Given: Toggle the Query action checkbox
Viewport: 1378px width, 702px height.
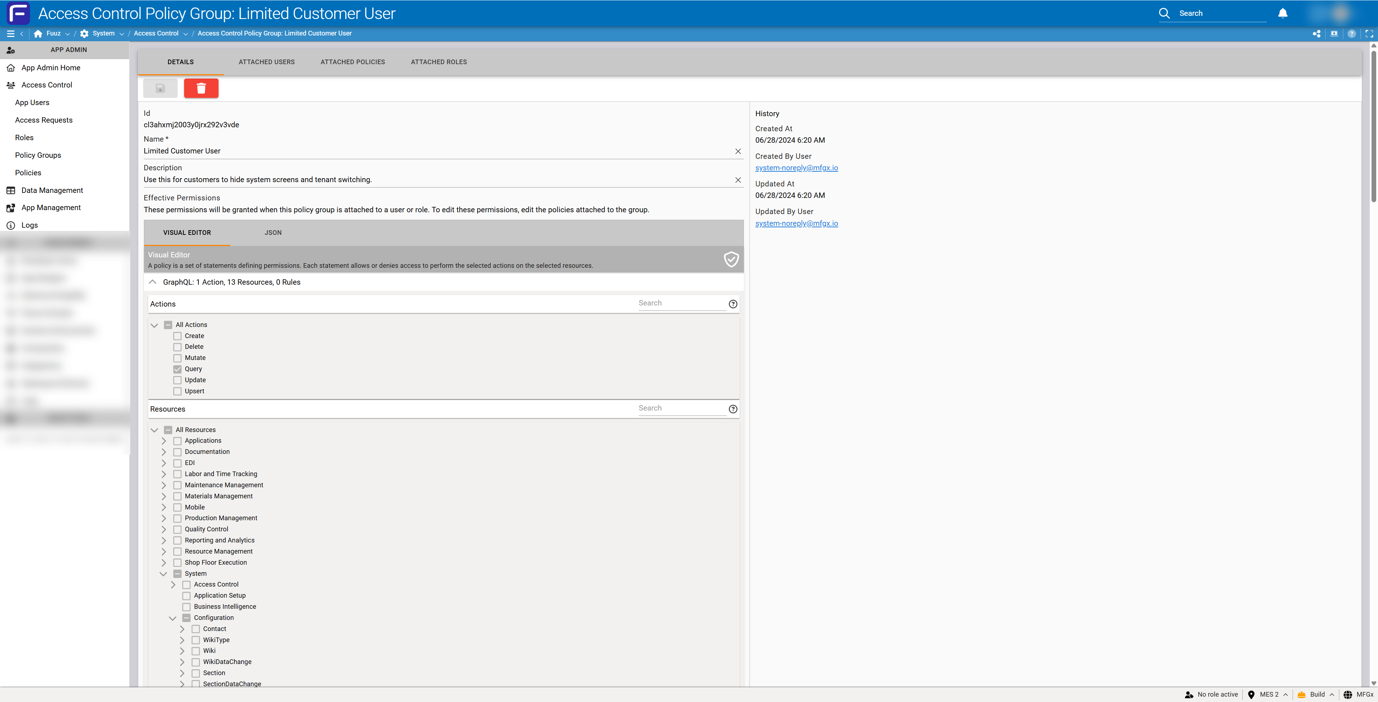Looking at the screenshot, I should [178, 369].
